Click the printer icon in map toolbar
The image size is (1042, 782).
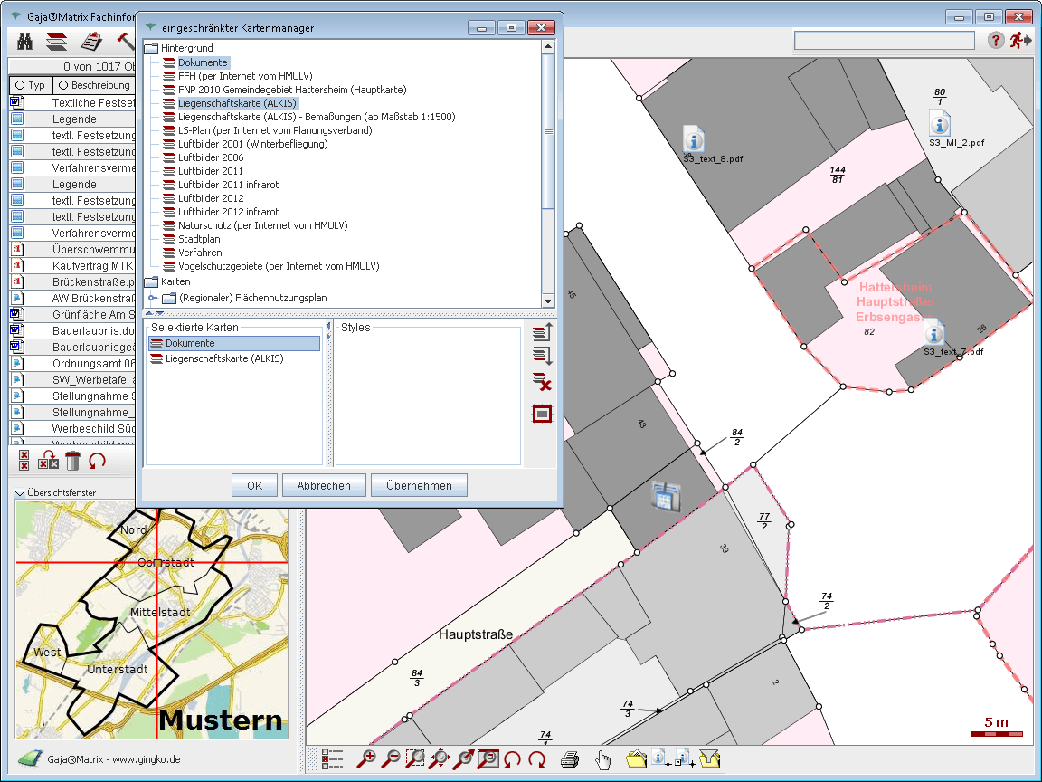click(570, 759)
